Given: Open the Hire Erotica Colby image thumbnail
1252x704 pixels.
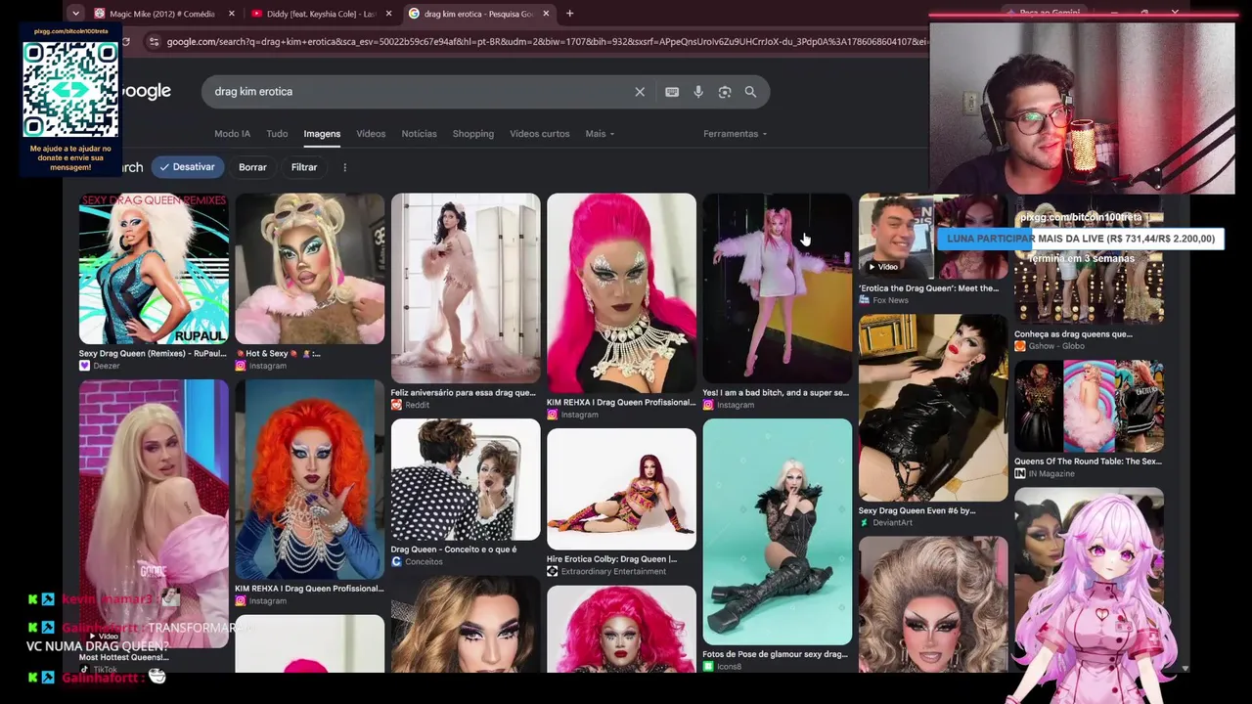Looking at the screenshot, I should click(x=621, y=489).
